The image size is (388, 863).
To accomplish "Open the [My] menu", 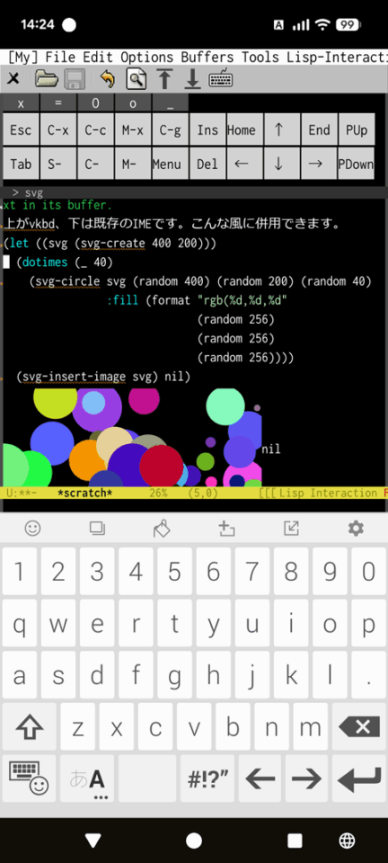I will click(x=23, y=57).
